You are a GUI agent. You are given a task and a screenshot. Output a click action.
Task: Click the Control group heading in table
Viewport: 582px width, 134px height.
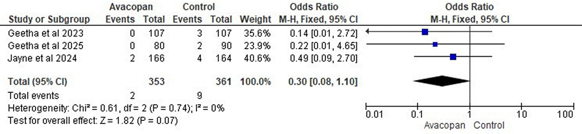198,7
